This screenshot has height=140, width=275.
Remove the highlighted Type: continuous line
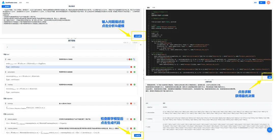pyautogui.click(x=131, y=67)
